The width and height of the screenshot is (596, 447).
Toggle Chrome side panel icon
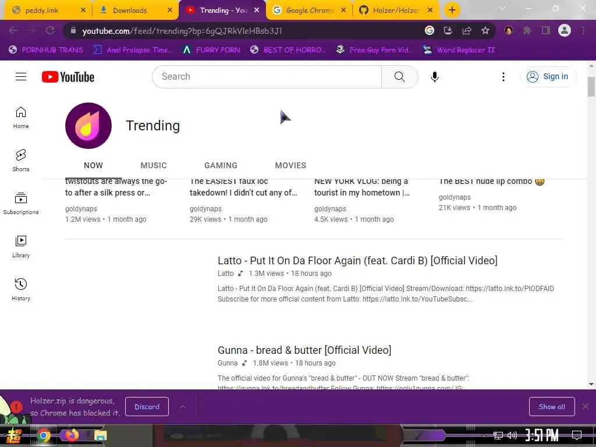[x=546, y=30]
